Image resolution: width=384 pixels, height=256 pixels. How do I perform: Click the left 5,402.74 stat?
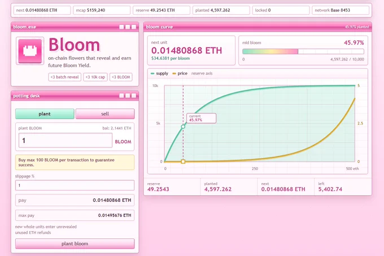343,187
